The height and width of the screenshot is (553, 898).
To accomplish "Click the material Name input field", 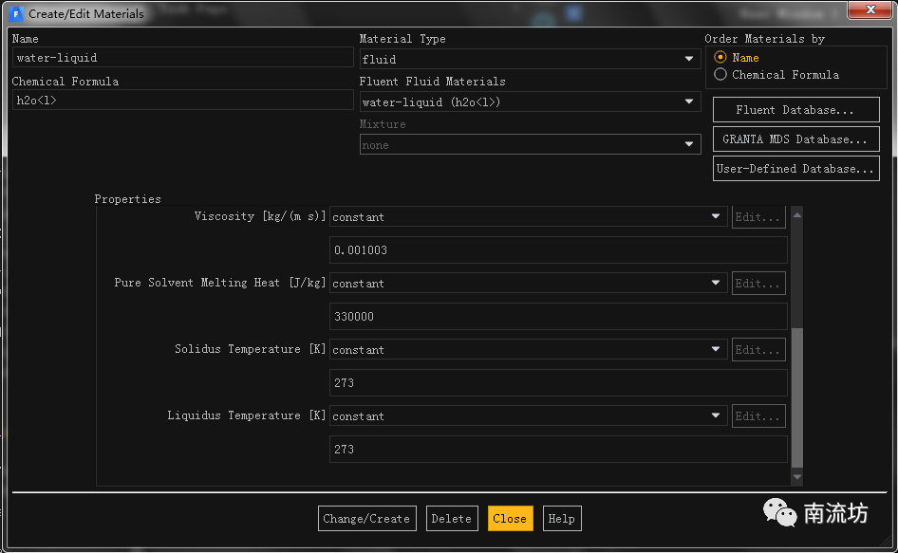I will [182, 57].
